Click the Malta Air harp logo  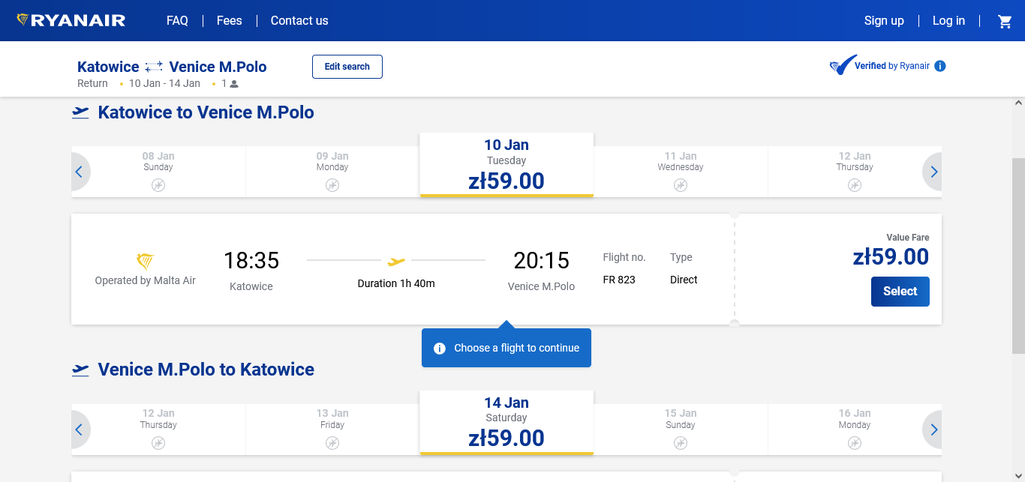coord(146,262)
